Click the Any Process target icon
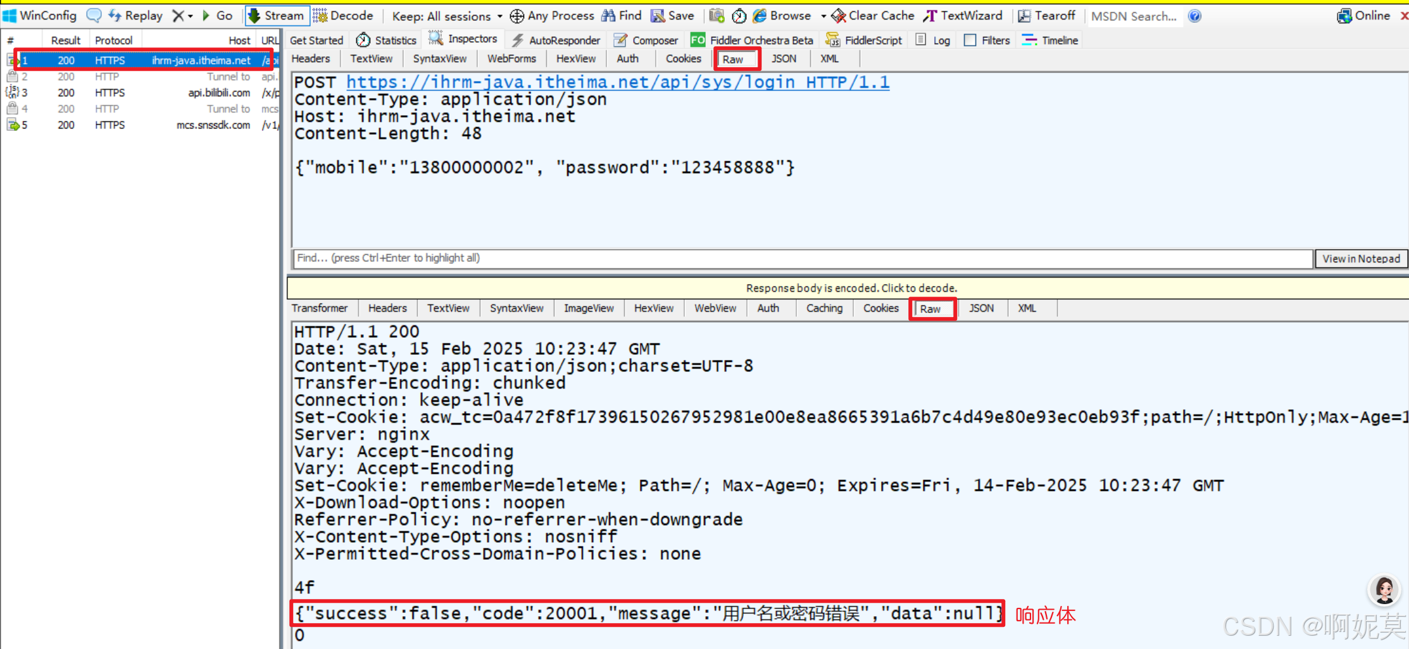 [x=517, y=16]
